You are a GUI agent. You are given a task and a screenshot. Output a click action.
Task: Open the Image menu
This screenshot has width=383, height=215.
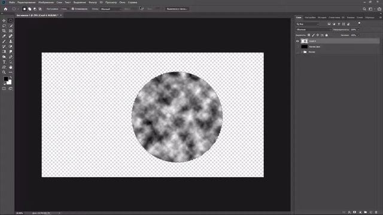click(x=46, y=2)
